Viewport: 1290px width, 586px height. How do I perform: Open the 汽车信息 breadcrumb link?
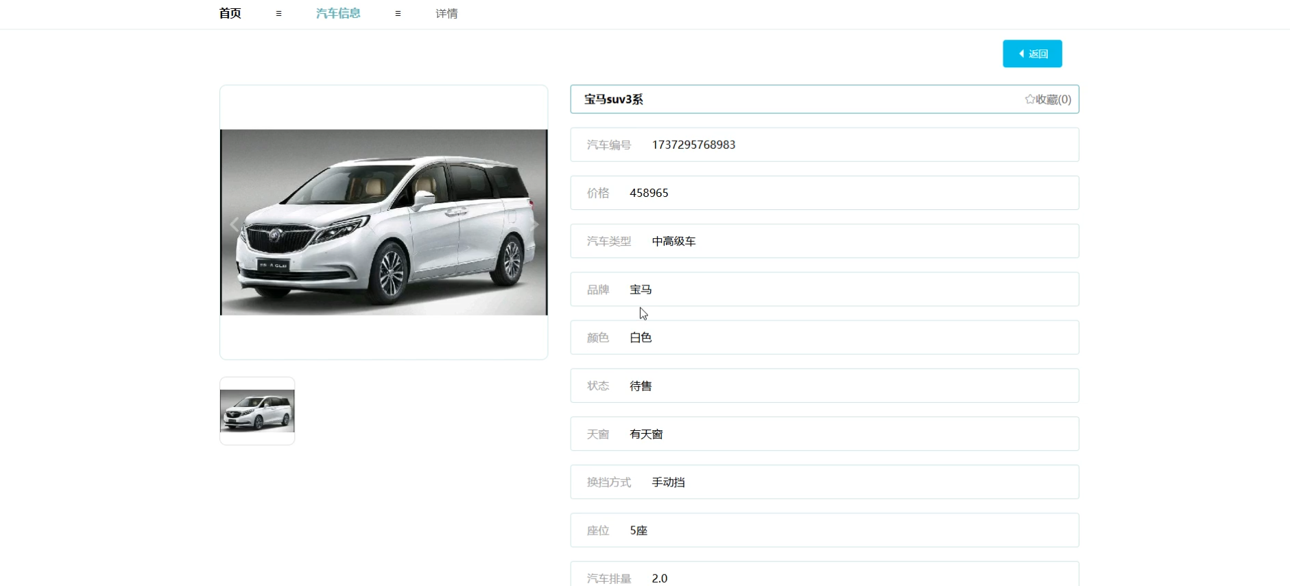338,14
